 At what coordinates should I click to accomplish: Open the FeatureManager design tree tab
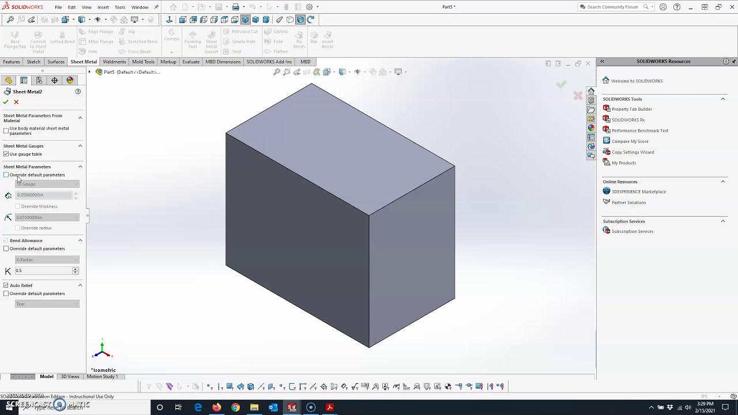coord(9,80)
